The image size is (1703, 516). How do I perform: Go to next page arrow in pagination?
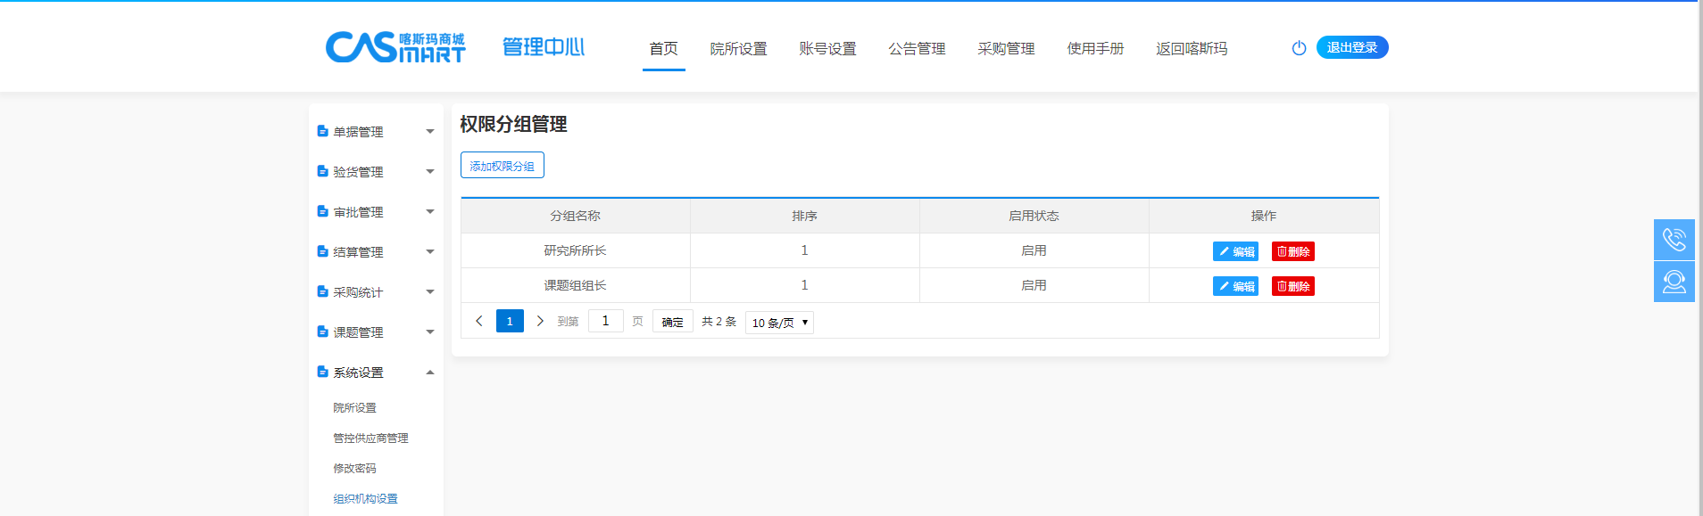coord(540,321)
